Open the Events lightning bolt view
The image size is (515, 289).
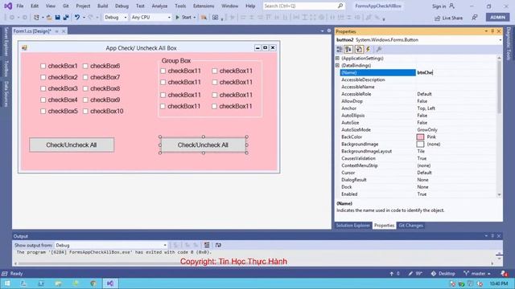tap(369, 50)
